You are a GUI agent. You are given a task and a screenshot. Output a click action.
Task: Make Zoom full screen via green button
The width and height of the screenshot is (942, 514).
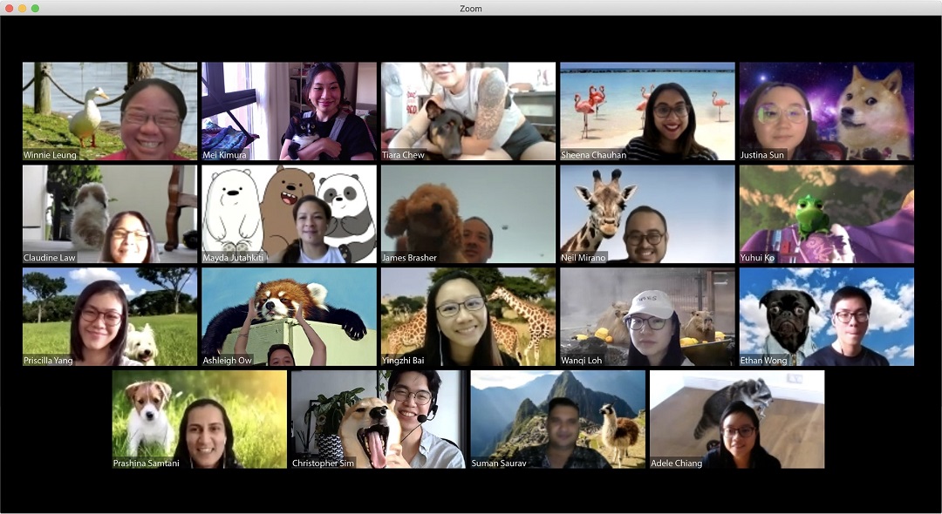coord(36,9)
